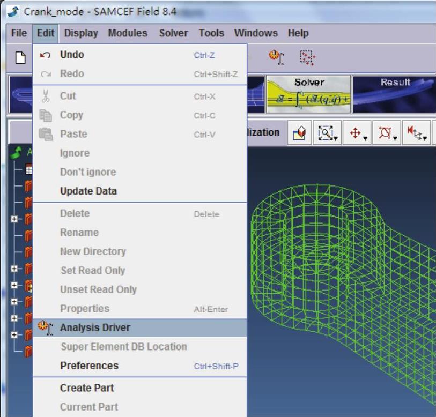Click the zoom fit magnifier icon

[325, 133]
